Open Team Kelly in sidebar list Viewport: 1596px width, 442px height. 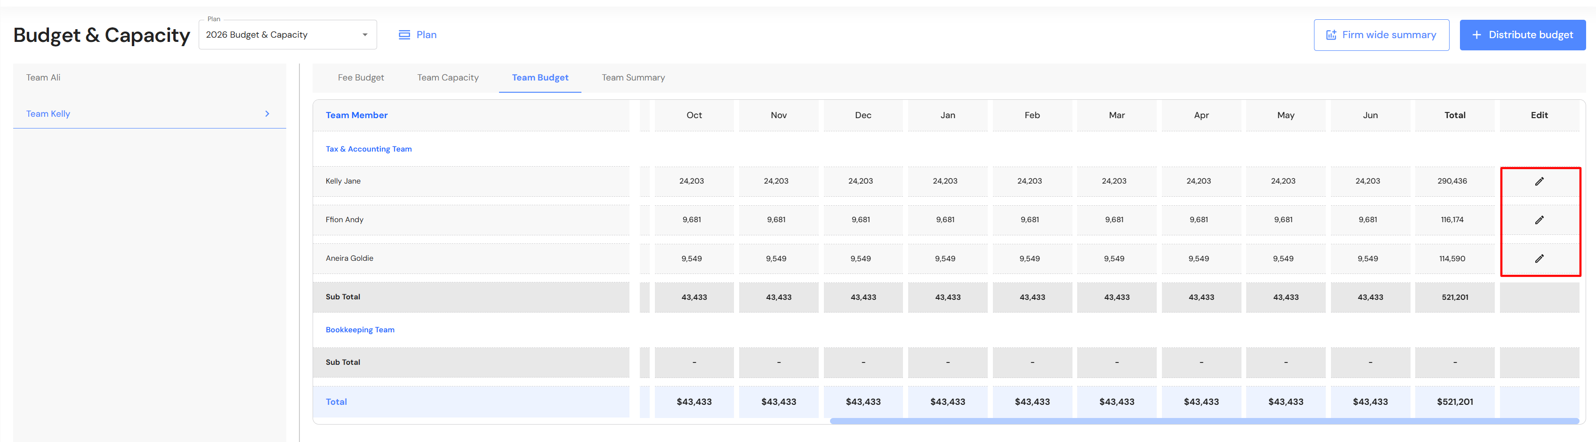point(48,114)
